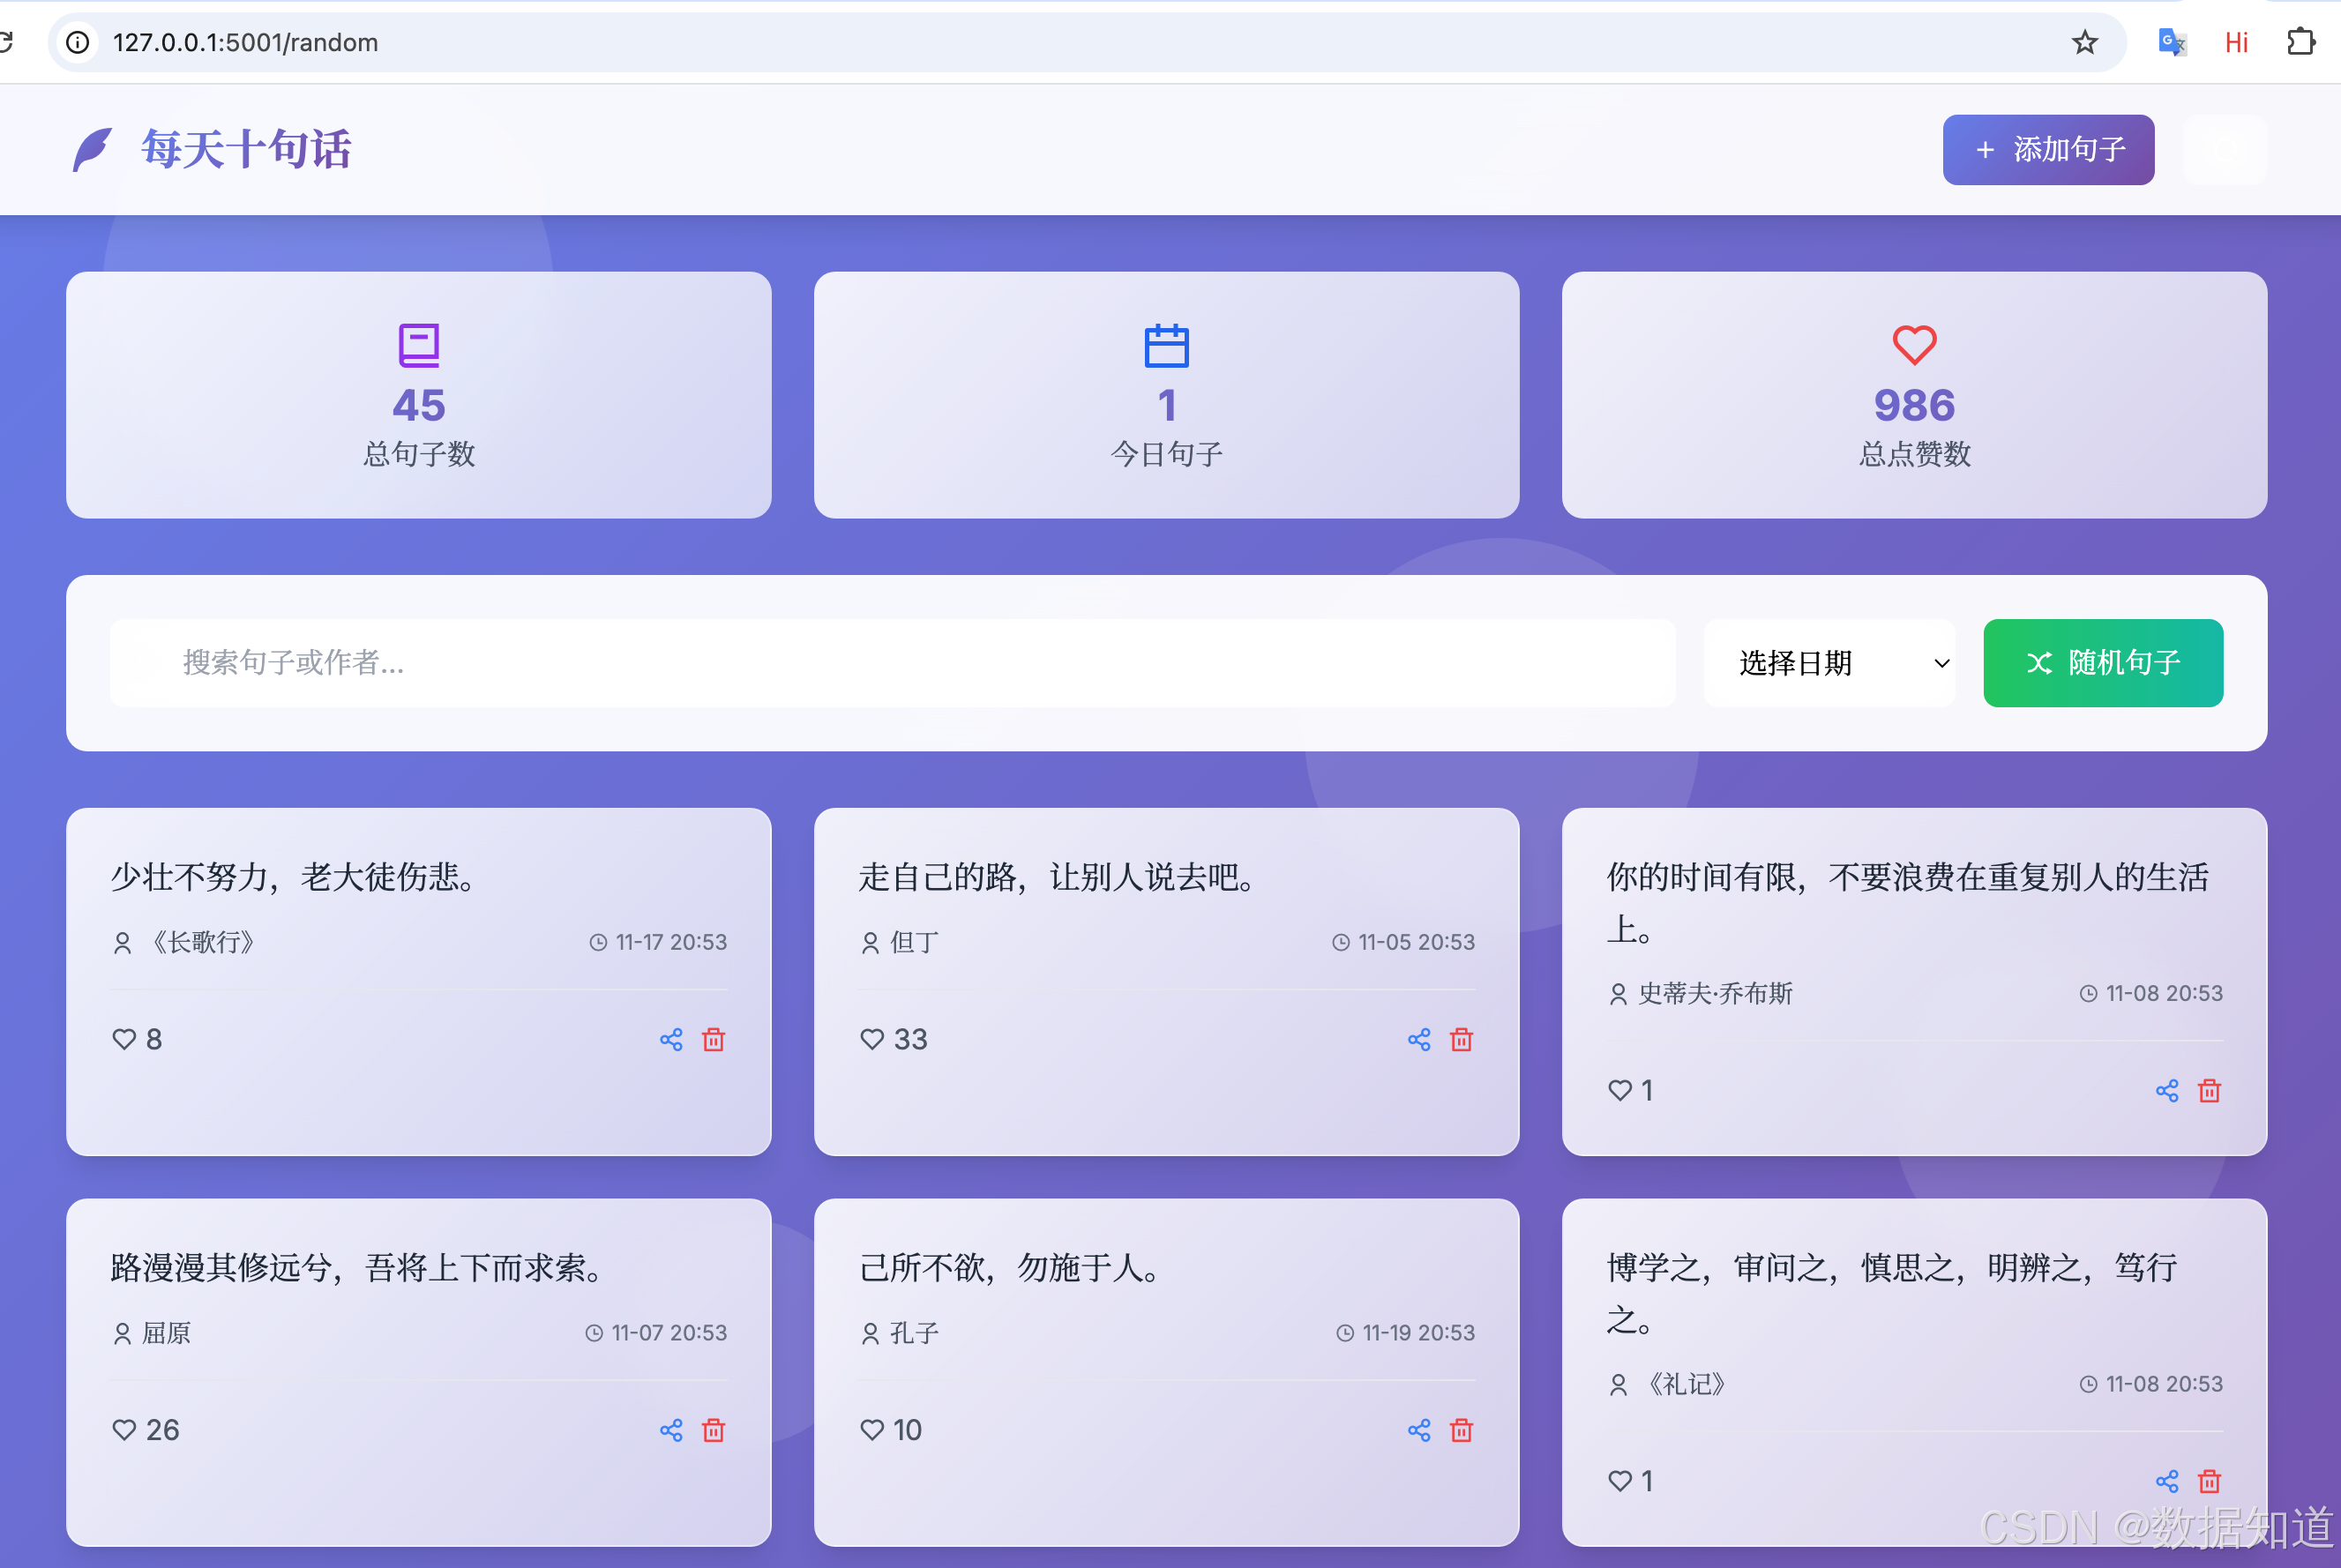
Task: Toggle like on 走自己的路 quote
Action: pos(872,1040)
